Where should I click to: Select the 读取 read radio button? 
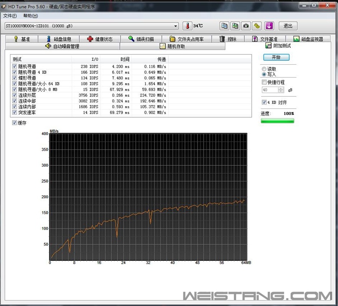[264, 69]
